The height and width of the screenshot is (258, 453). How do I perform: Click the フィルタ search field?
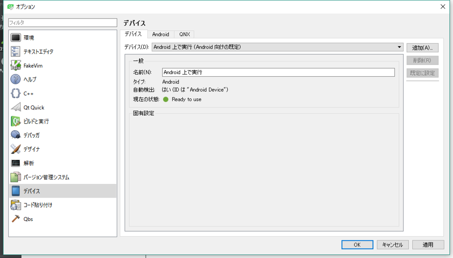pyautogui.click(x=63, y=22)
